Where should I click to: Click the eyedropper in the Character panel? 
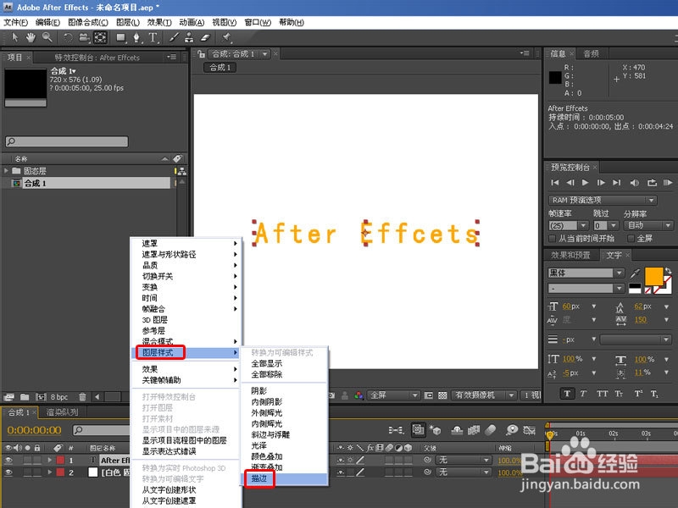(x=635, y=273)
